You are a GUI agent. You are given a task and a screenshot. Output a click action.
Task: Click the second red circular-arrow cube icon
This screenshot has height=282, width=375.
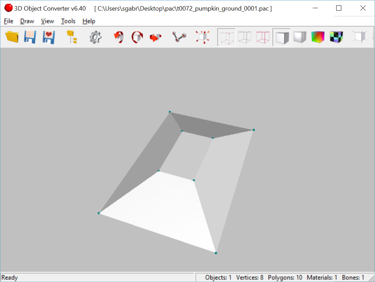point(137,37)
